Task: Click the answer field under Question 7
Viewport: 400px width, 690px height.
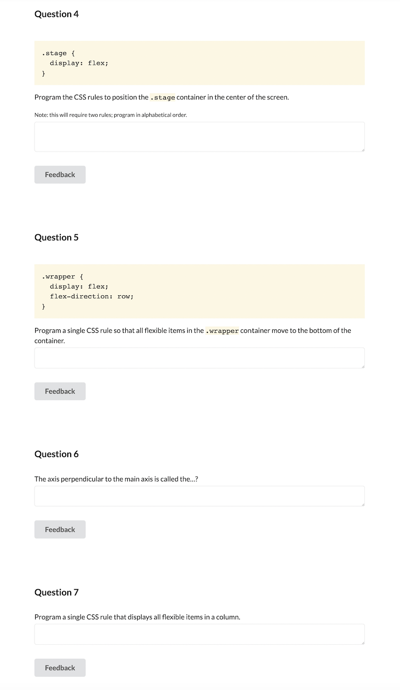Action: pyautogui.click(x=199, y=634)
